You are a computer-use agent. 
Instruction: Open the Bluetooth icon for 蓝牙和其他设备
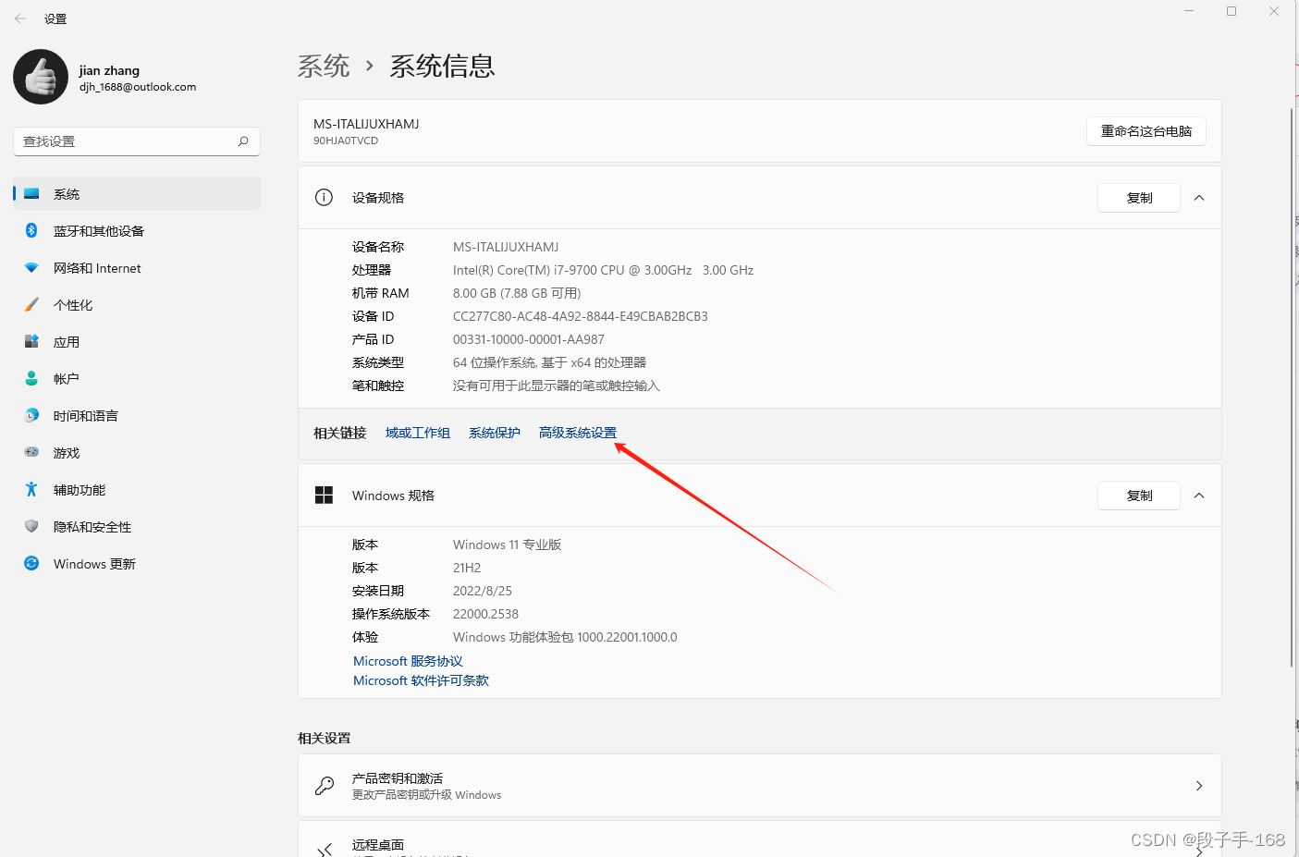coord(31,231)
